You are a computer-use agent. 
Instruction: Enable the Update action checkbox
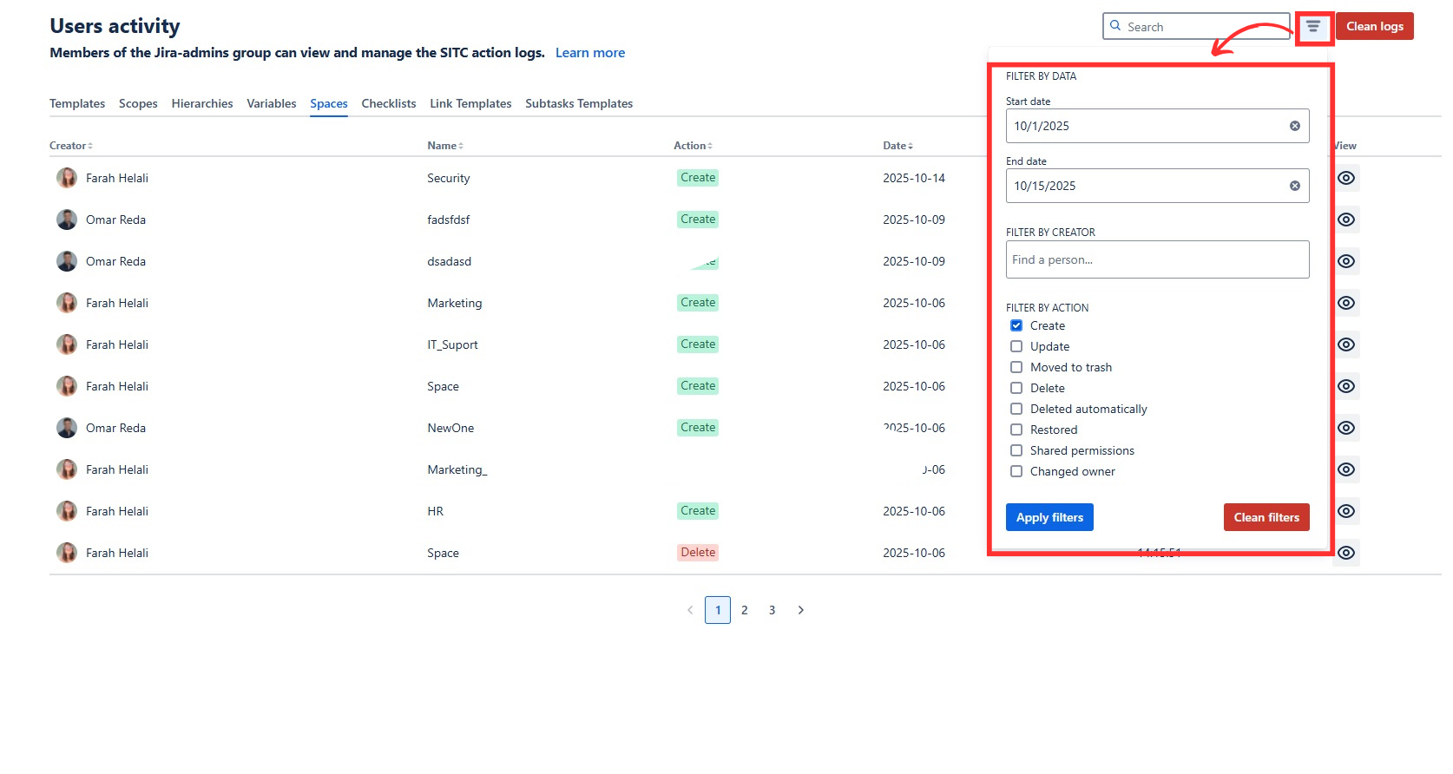[x=1016, y=347]
